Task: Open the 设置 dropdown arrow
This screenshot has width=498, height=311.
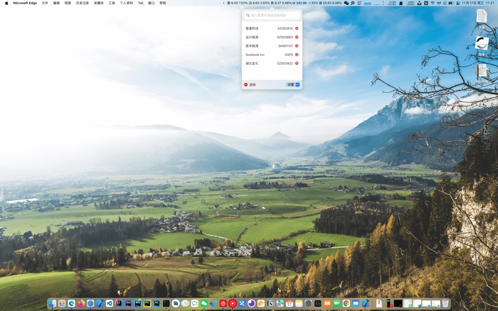Action: click(x=298, y=85)
